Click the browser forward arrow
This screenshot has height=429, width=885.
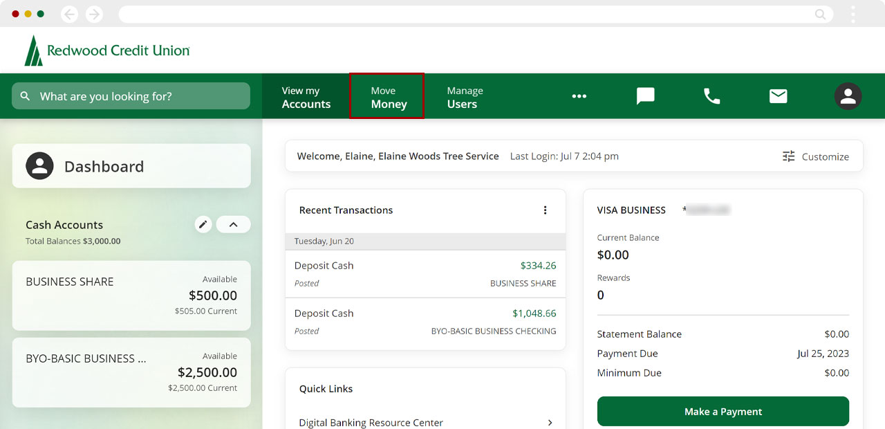tap(94, 14)
